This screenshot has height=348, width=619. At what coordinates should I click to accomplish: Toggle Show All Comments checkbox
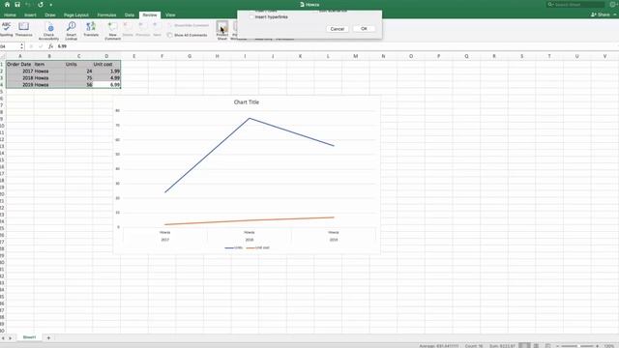170,35
